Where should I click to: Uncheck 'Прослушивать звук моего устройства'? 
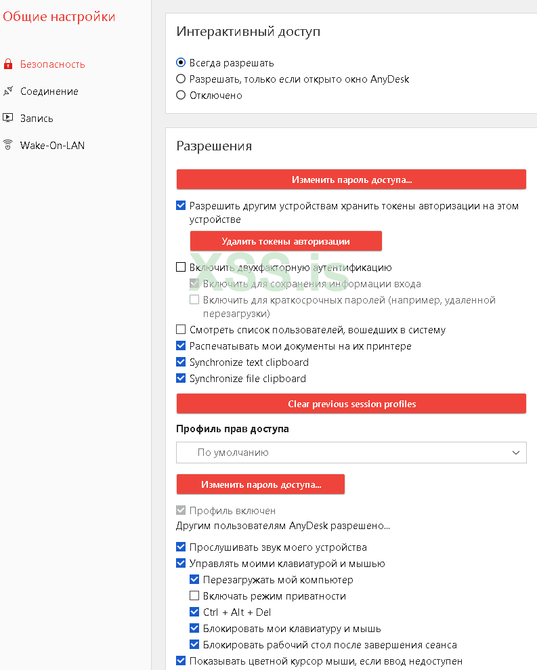[181, 547]
